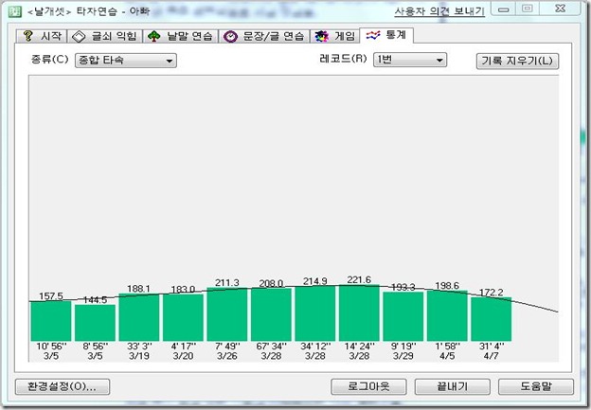The image size is (591, 410).
Task: Click the 로그아웃 button
Action: coord(368,386)
